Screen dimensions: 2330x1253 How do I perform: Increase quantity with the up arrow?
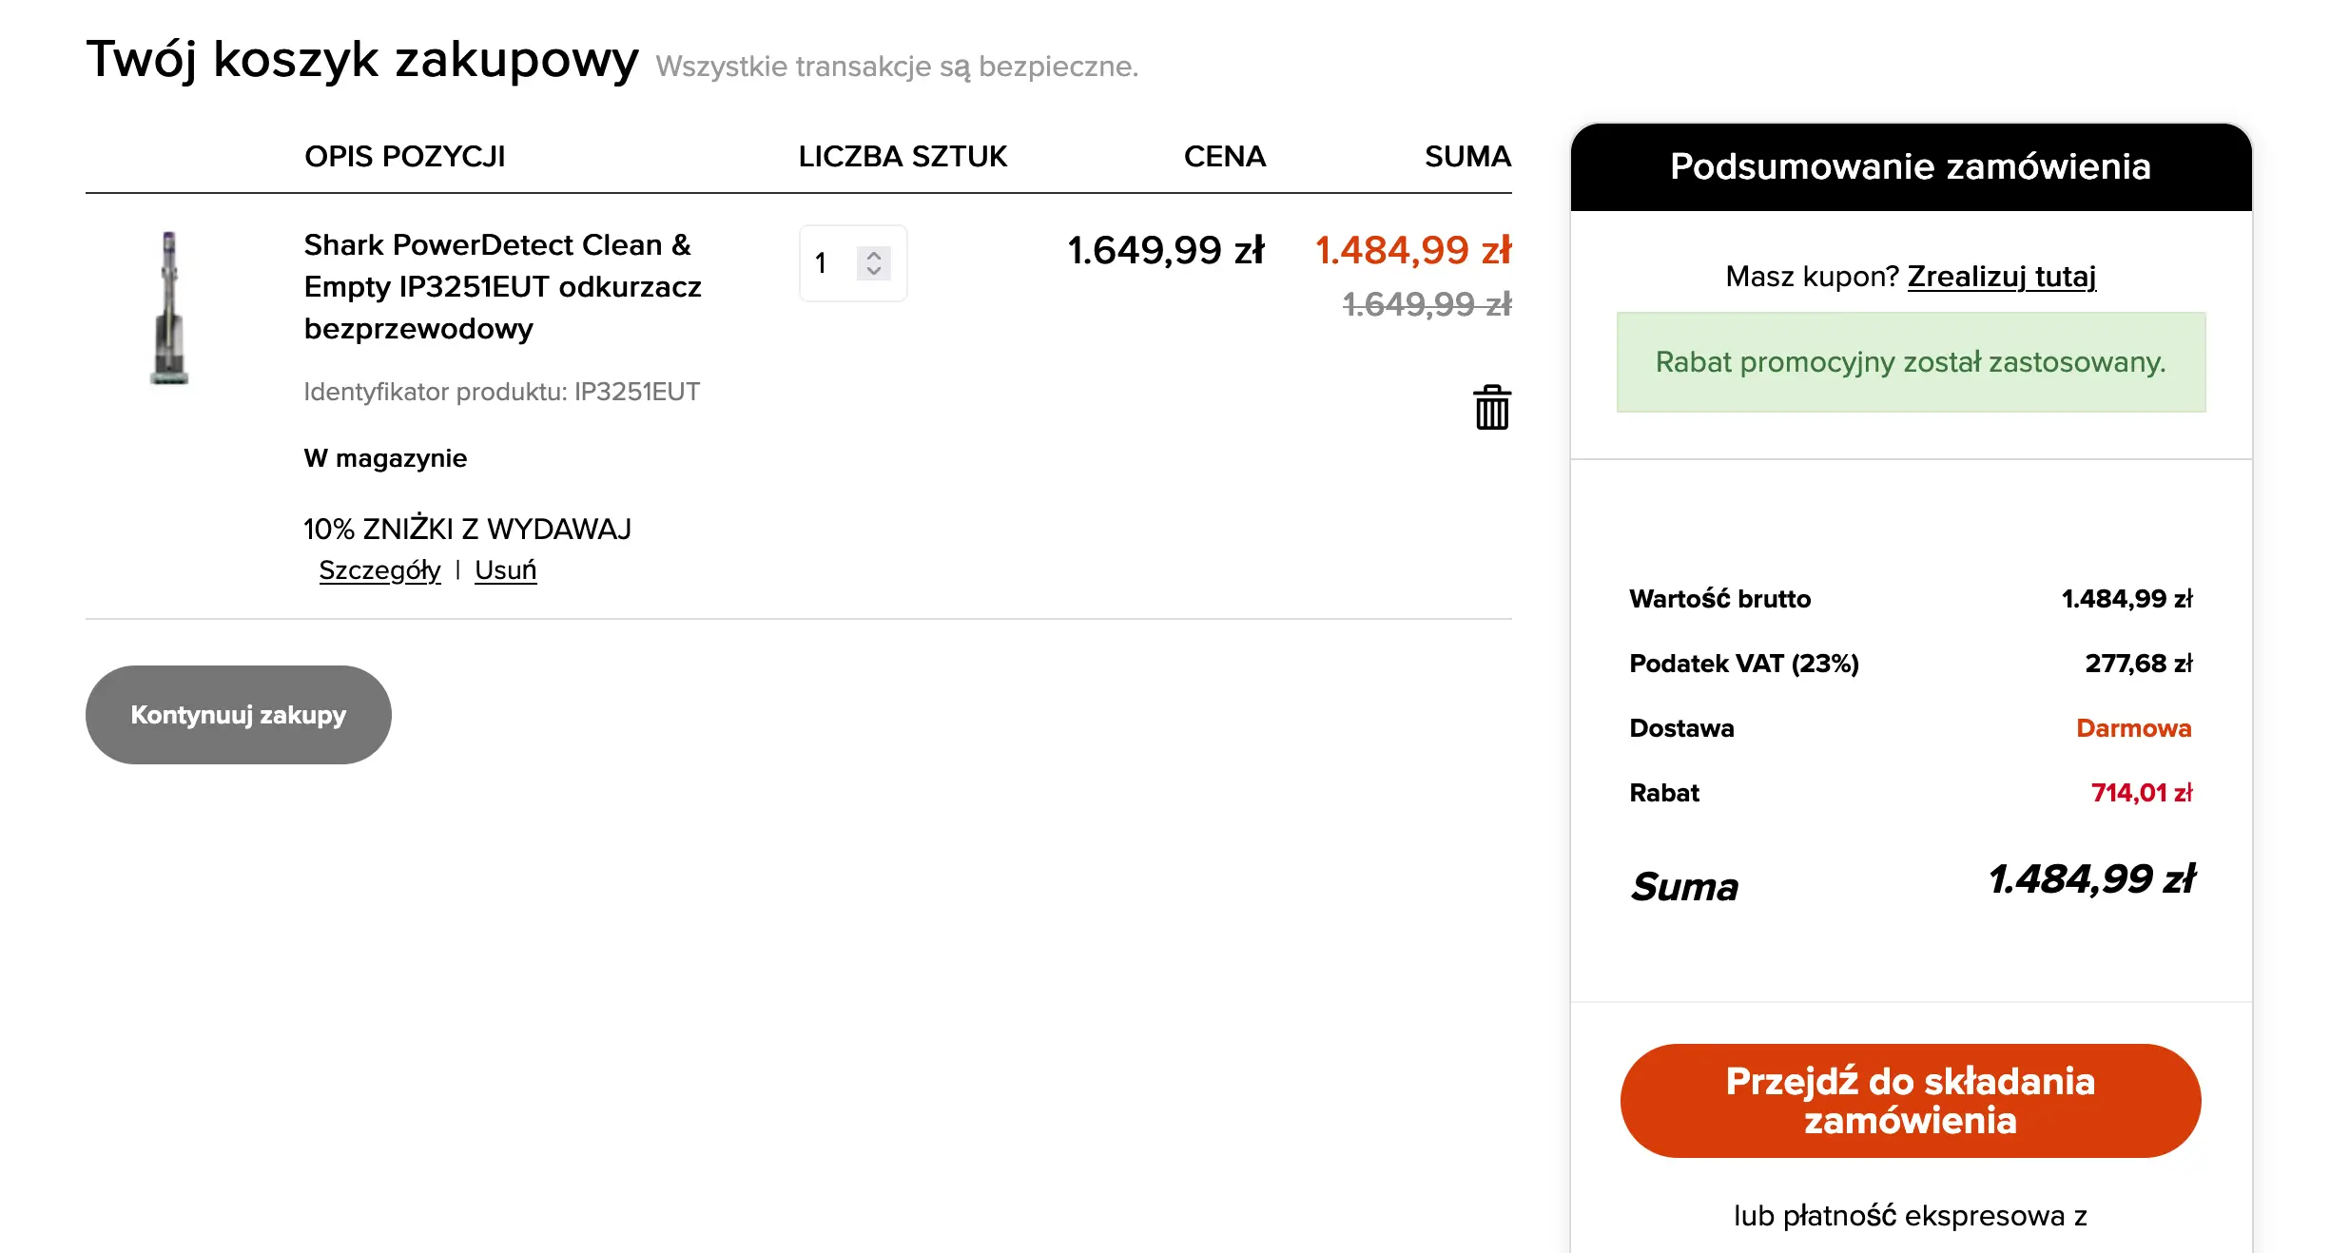click(x=874, y=255)
